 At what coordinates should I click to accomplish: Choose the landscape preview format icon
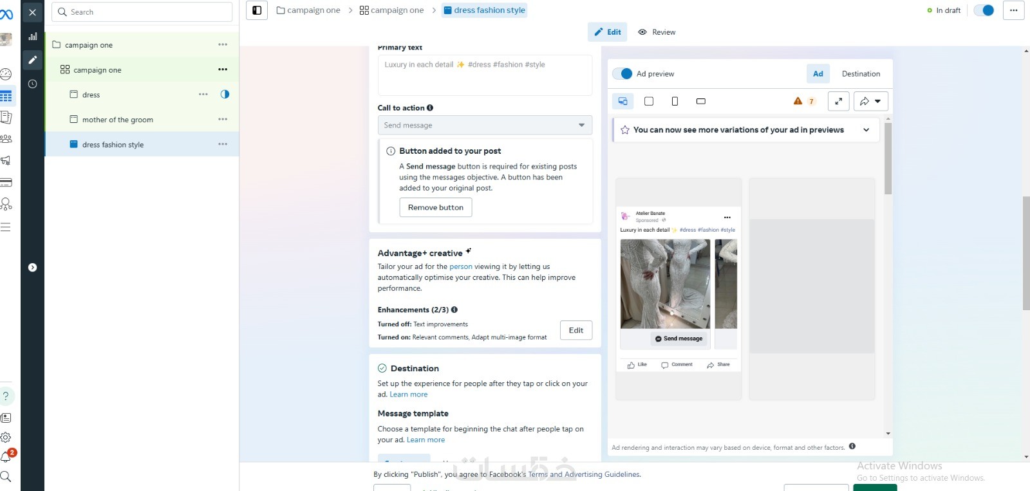point(701,101)
